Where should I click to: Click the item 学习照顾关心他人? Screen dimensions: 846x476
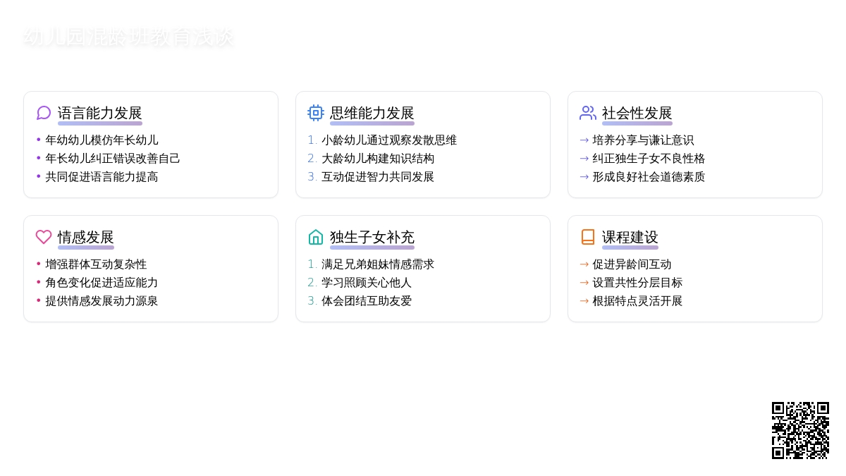point(367,282)
